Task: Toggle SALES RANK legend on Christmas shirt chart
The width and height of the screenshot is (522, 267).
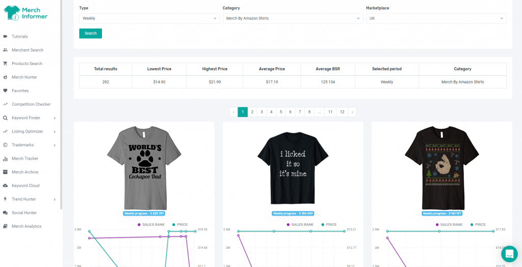Action: [449, 224]
